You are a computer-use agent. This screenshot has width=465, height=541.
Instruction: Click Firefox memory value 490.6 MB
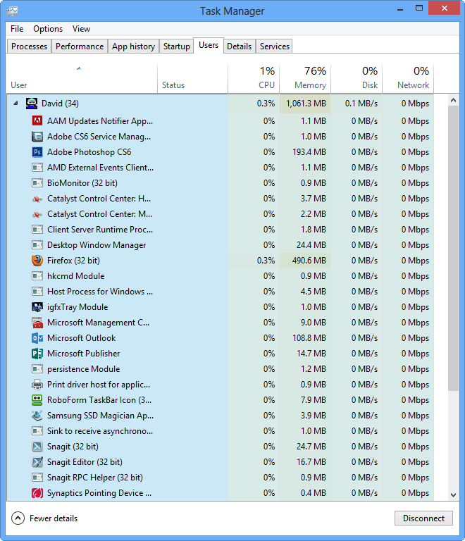(x=309, y=261)
